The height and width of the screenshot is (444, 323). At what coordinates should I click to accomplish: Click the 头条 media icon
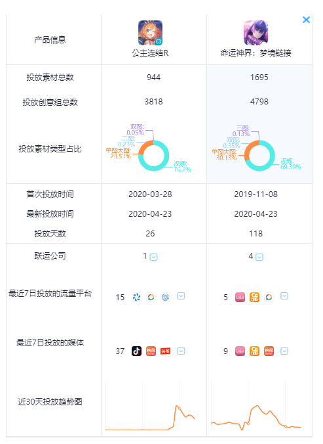pos(166,351)
